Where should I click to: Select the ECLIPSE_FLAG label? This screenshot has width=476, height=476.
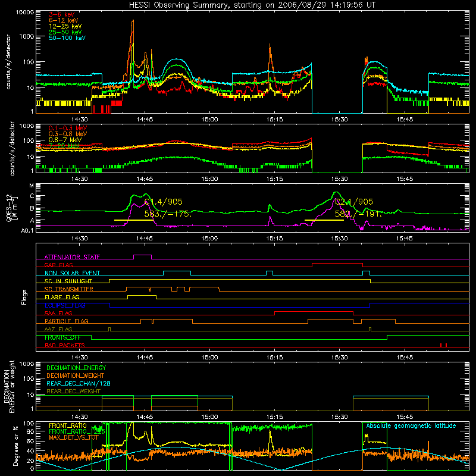point(65,305)
